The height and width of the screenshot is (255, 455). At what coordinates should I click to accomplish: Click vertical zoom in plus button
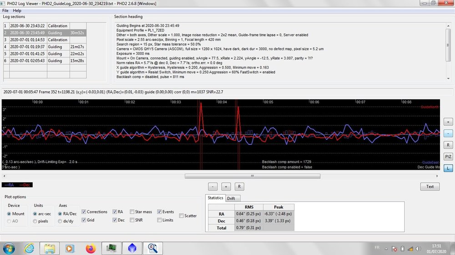coord(448,122)
